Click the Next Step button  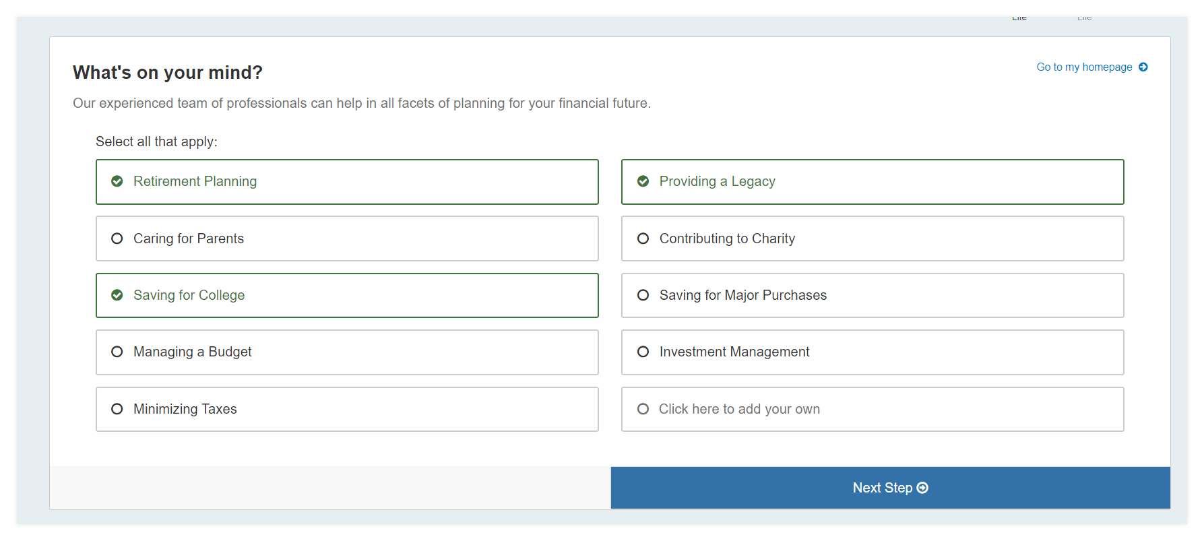(890, 488)
